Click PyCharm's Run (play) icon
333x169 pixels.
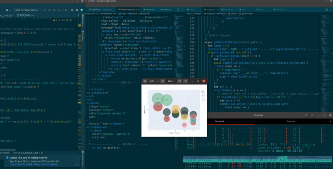45,10
